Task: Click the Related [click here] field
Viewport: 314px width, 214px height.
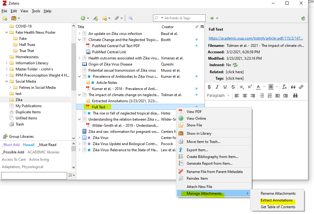Action: click(x=234, y=72)
